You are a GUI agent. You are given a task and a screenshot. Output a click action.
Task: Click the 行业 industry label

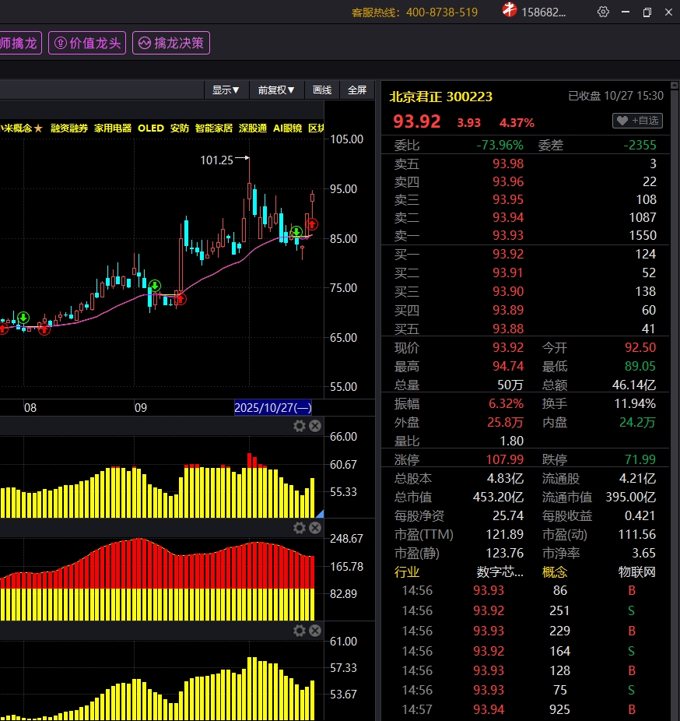pos(407,572)
